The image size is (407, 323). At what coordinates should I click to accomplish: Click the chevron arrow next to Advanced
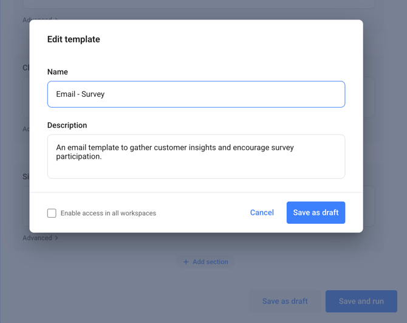pos(56,238)
